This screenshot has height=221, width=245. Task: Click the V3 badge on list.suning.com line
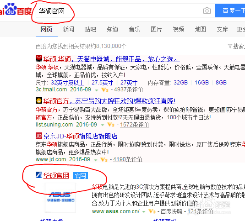tap(111, 125)
